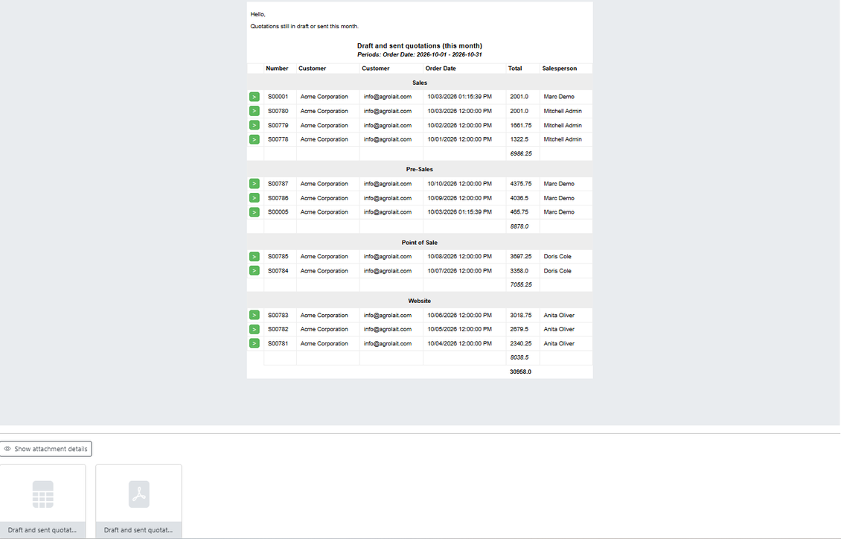Click the S00785 order number

[278, 257]
